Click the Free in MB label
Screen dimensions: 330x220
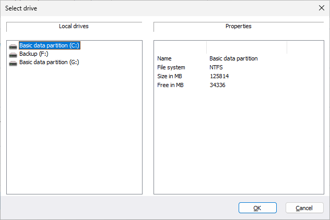(170, 85)
